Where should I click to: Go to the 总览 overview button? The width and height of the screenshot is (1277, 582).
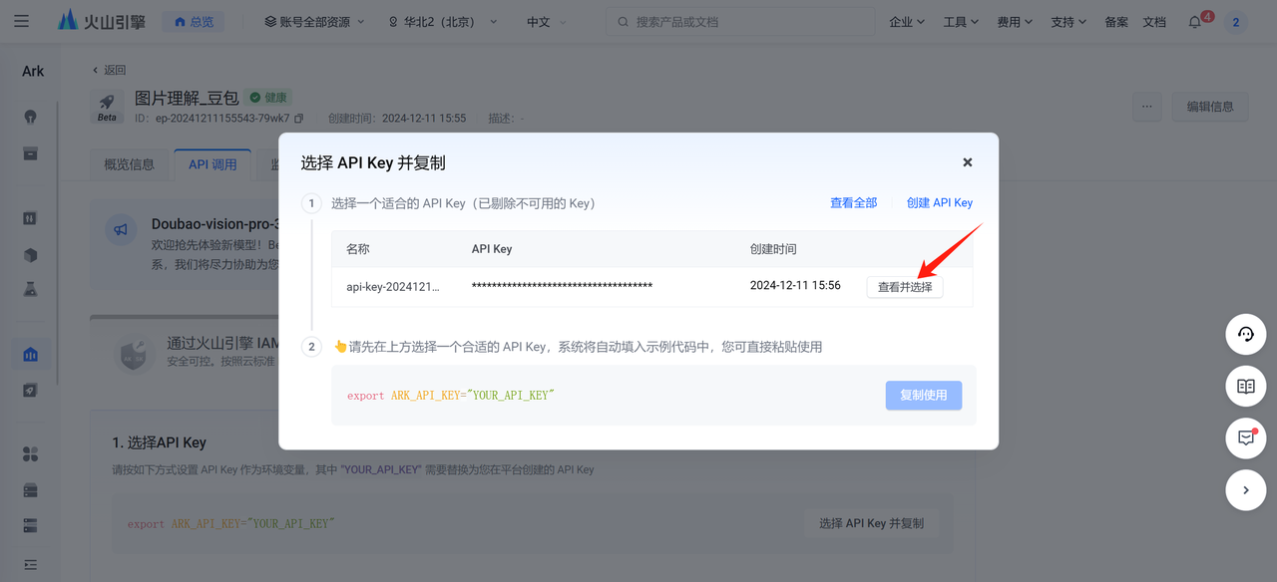pos(194,22)
